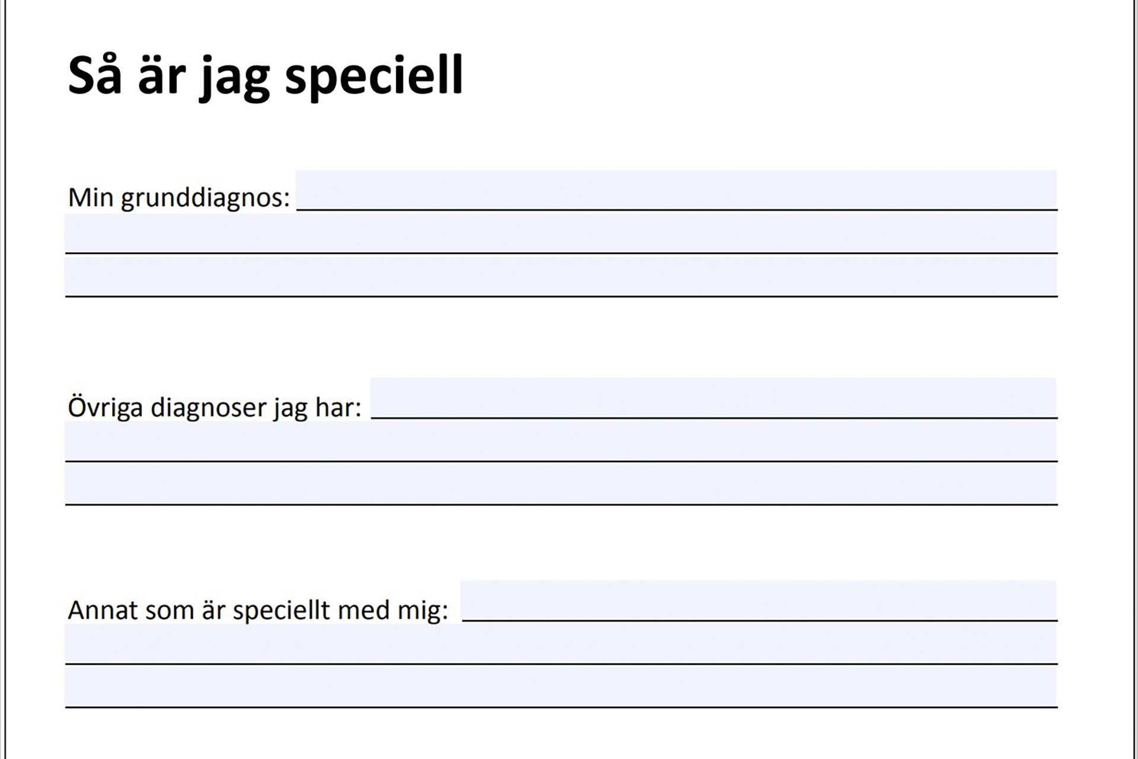
Task: Click the word speciell in the heading
Action: pos(373,76)
